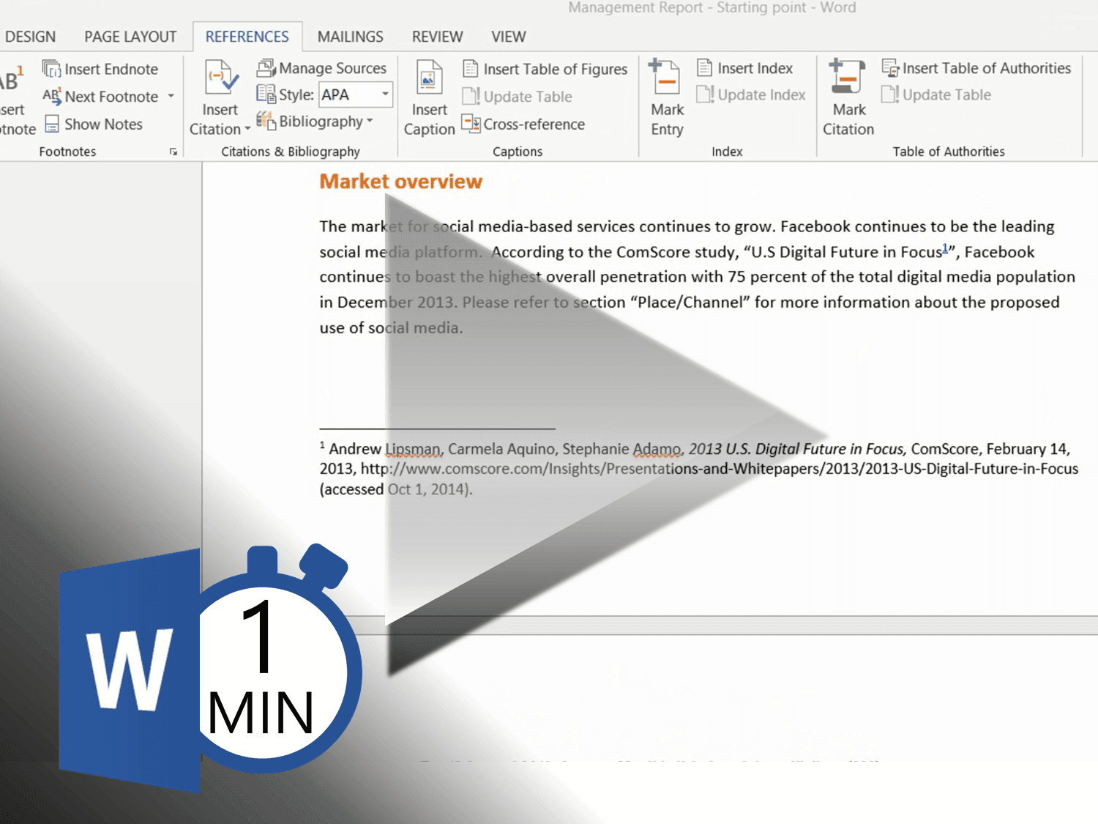Click the Cross-reference label
This screenshot has height=824, width=1098.
[x=534, y=124]
